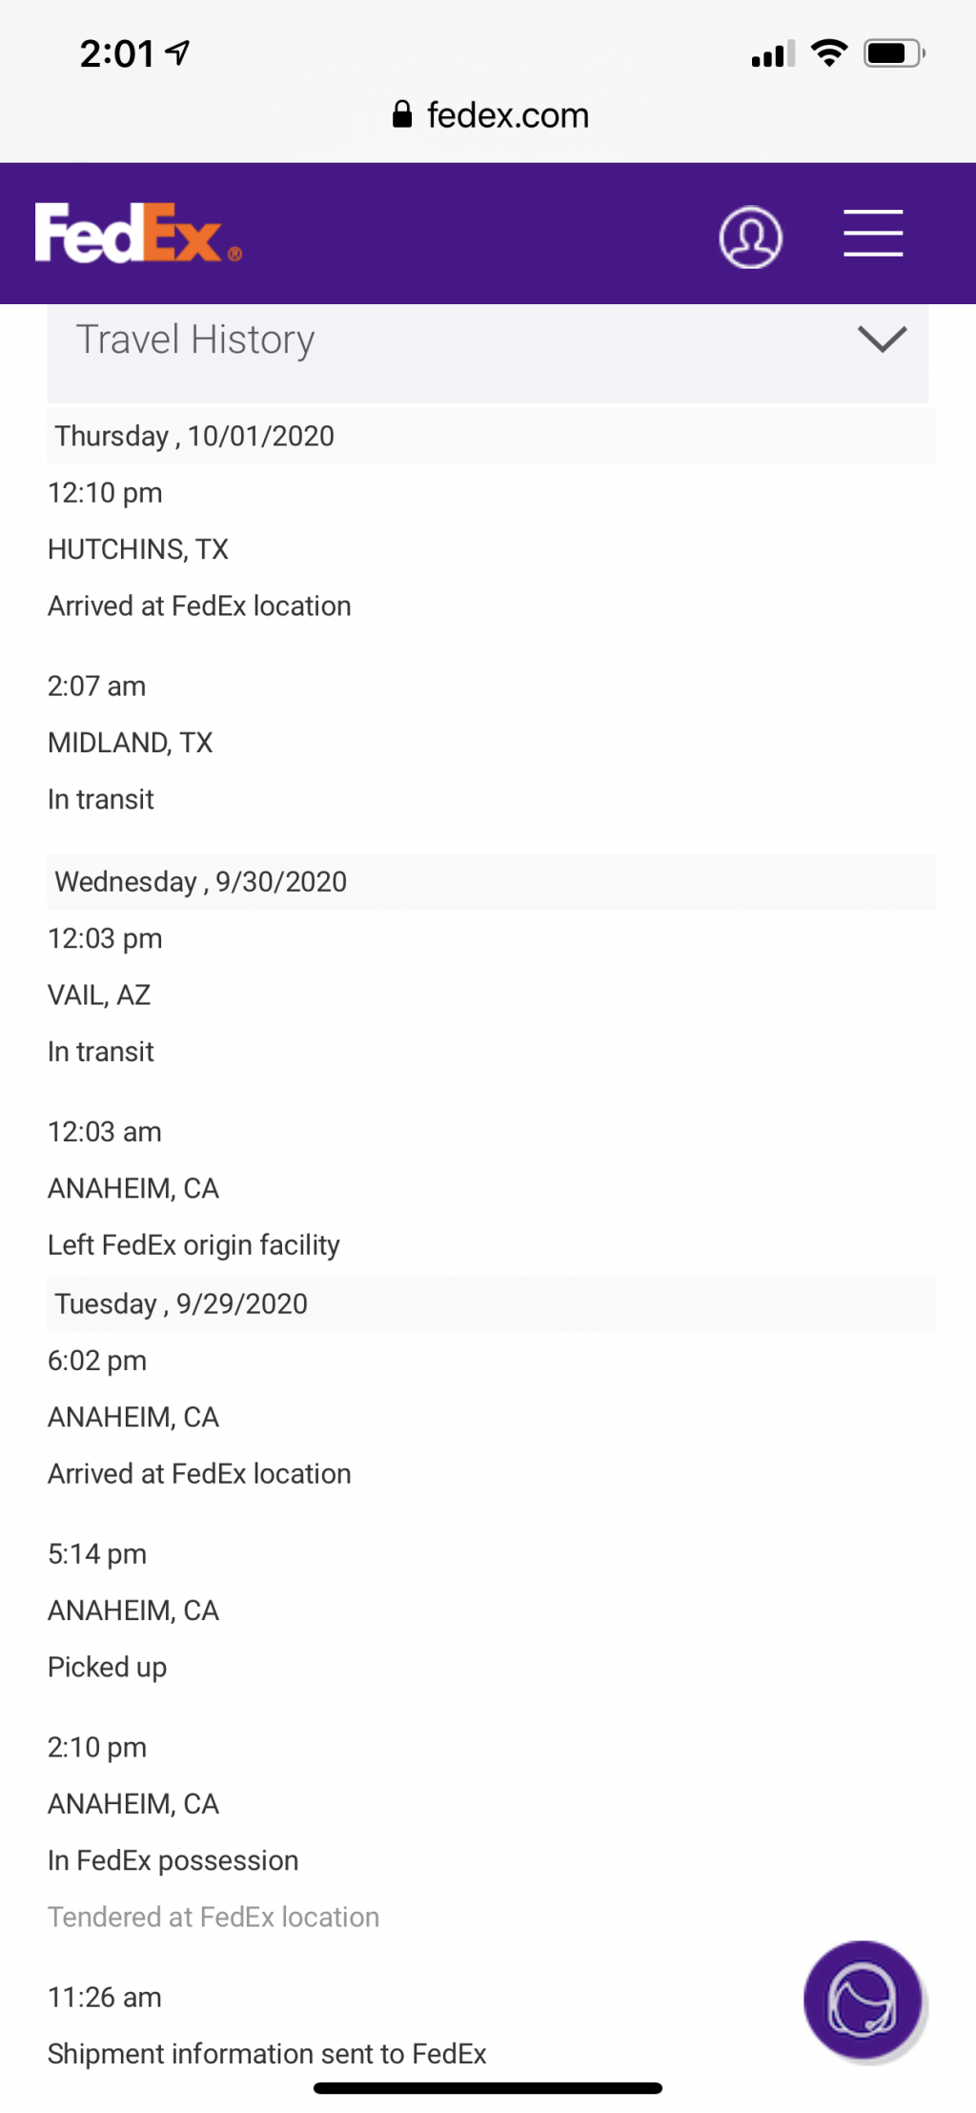Viewport: 976px width, 2113px height.
Task: Collapse Travel History with the chevron
Action: 882,338
